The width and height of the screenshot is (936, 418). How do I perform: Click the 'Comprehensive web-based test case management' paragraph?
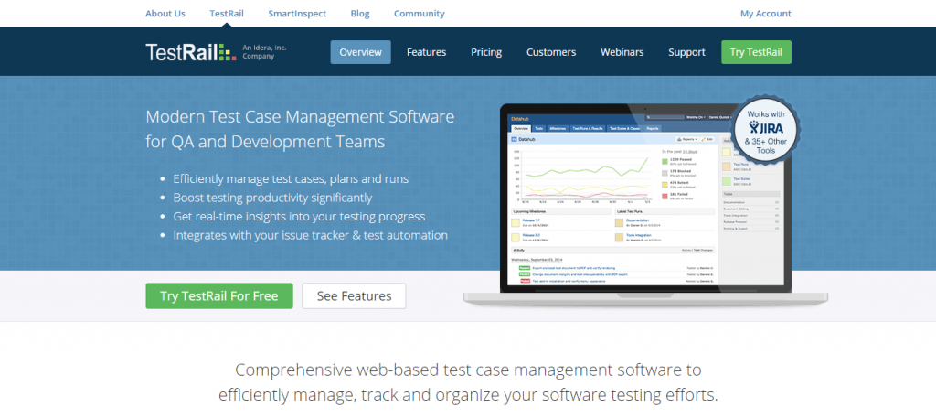[468, 382]
